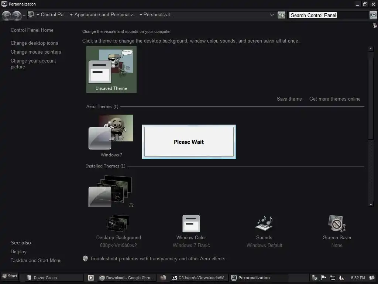Open Control Panel Home
This screenshot has width=378, height=284.
(32, 30)
